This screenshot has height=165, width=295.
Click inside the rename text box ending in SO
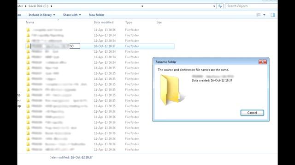(55, 46)
